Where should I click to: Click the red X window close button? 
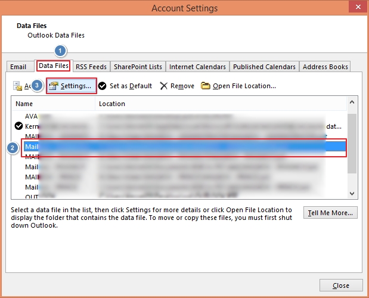tap(358, 7)
